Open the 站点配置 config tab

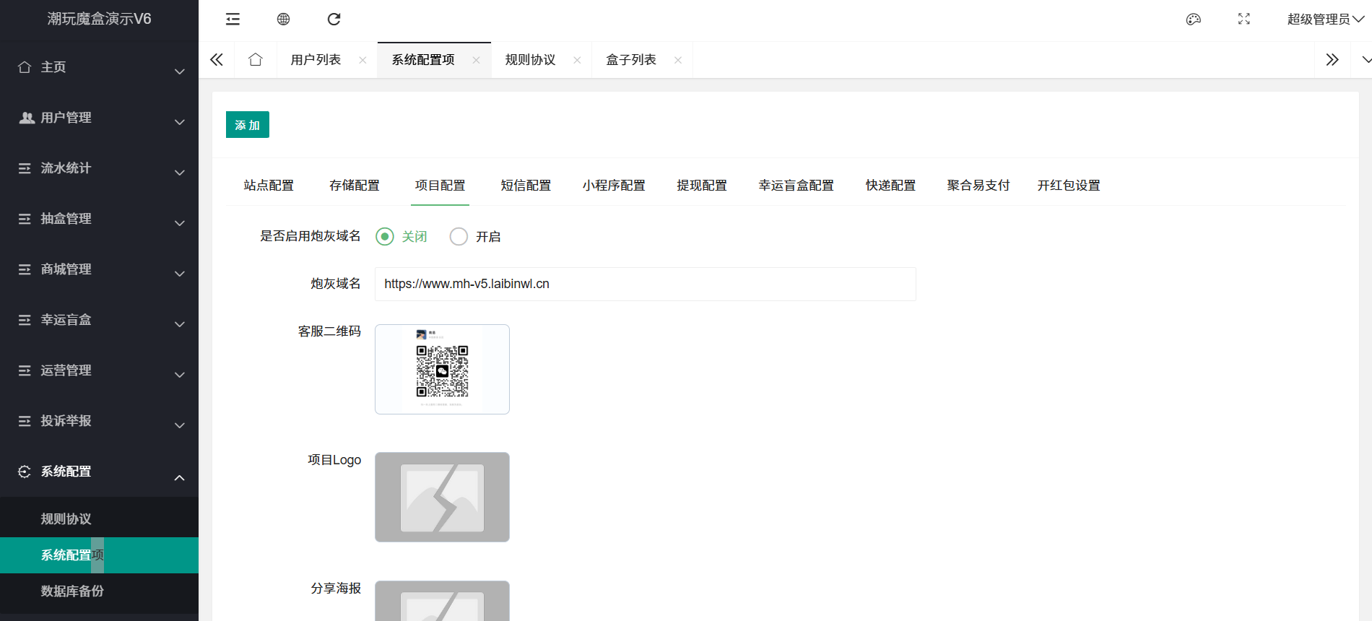269,186
